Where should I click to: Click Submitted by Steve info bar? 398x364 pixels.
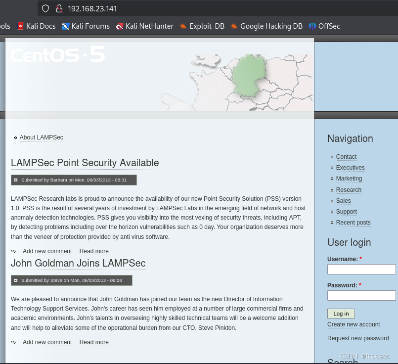(x=72, y=280)
